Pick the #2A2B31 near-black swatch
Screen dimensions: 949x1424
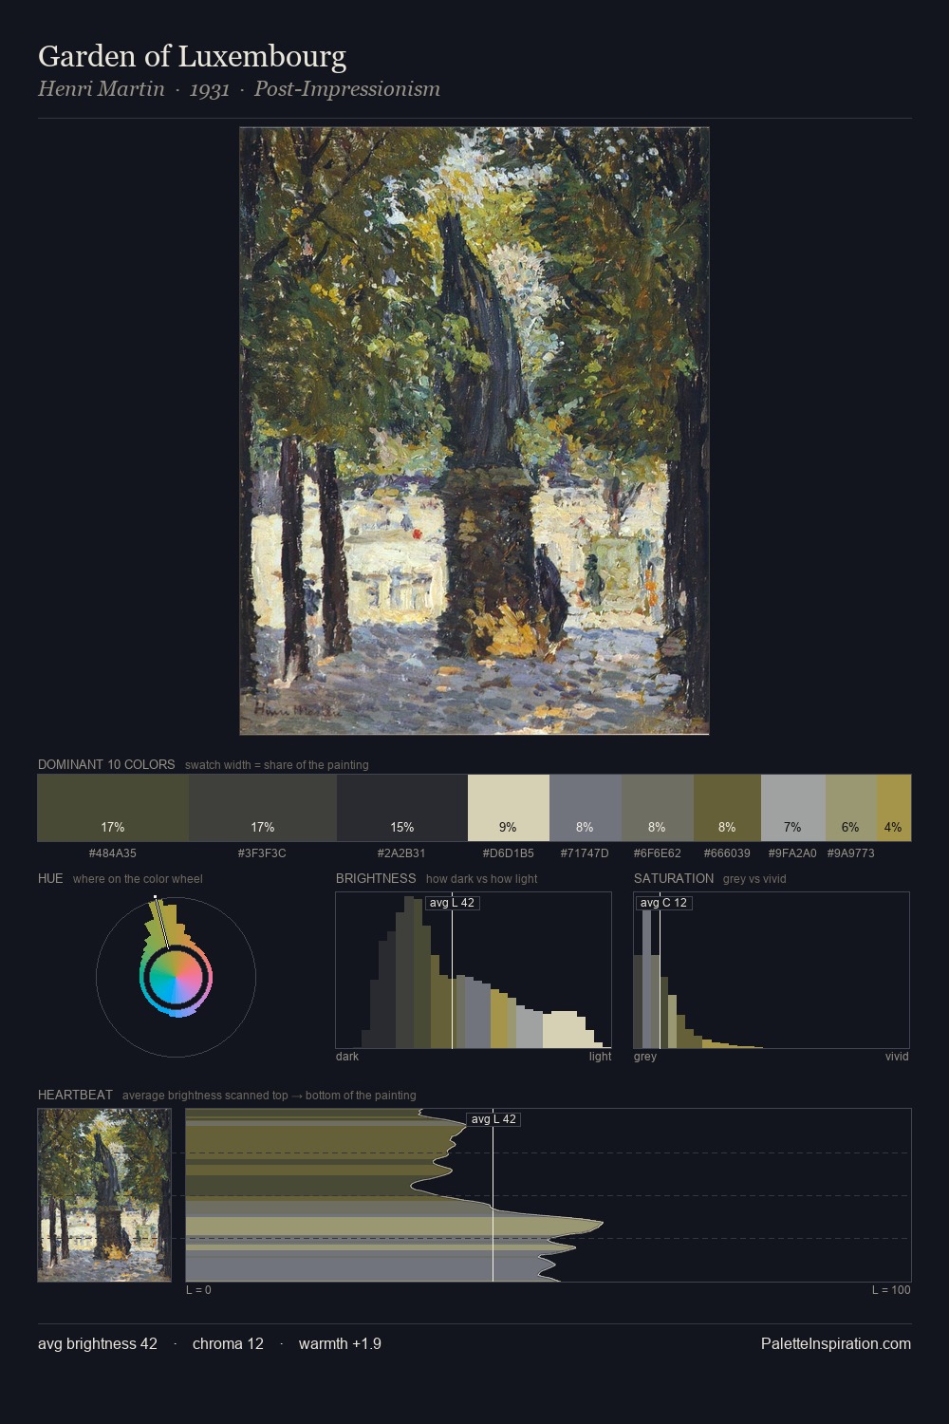tap(402, 808)
